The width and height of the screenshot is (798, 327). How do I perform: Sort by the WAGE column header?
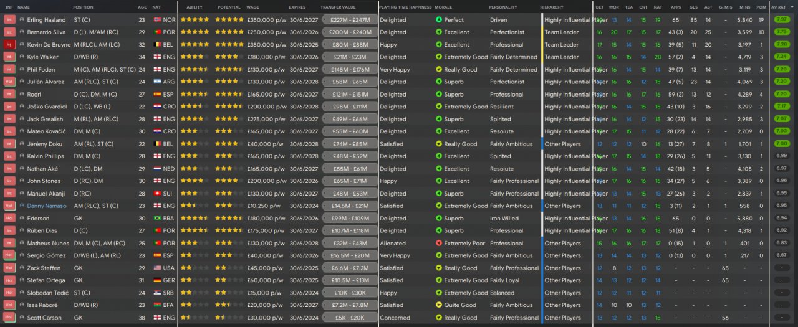[x=253, y=7]
